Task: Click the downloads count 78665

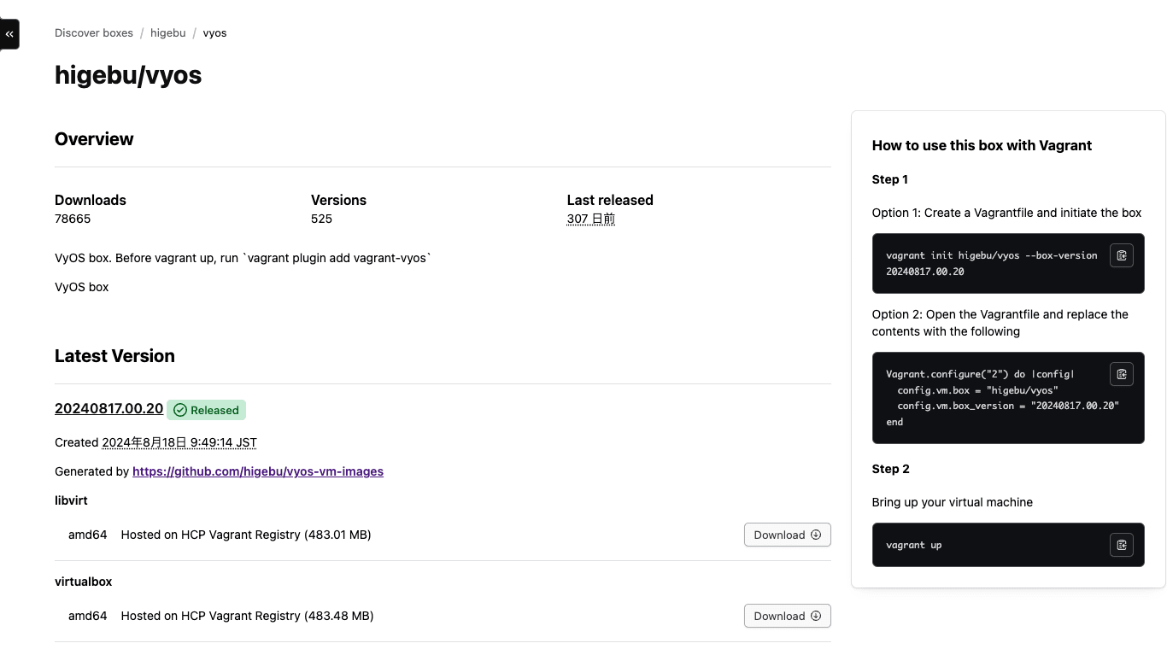Action: (x=73, y=219)
